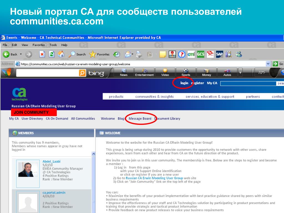The image size is (284, 213).
Task: Open Abdel_Laabi profile link
Action: click(x=51, y=161)
